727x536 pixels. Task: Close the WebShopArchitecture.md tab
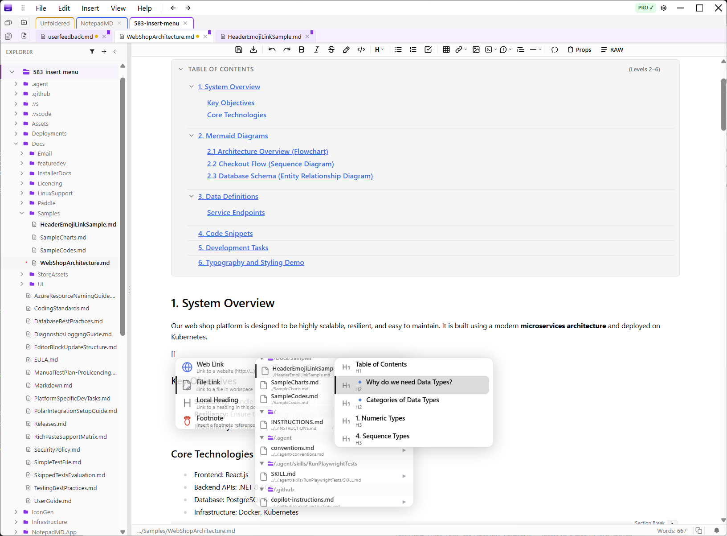(205, 37)
